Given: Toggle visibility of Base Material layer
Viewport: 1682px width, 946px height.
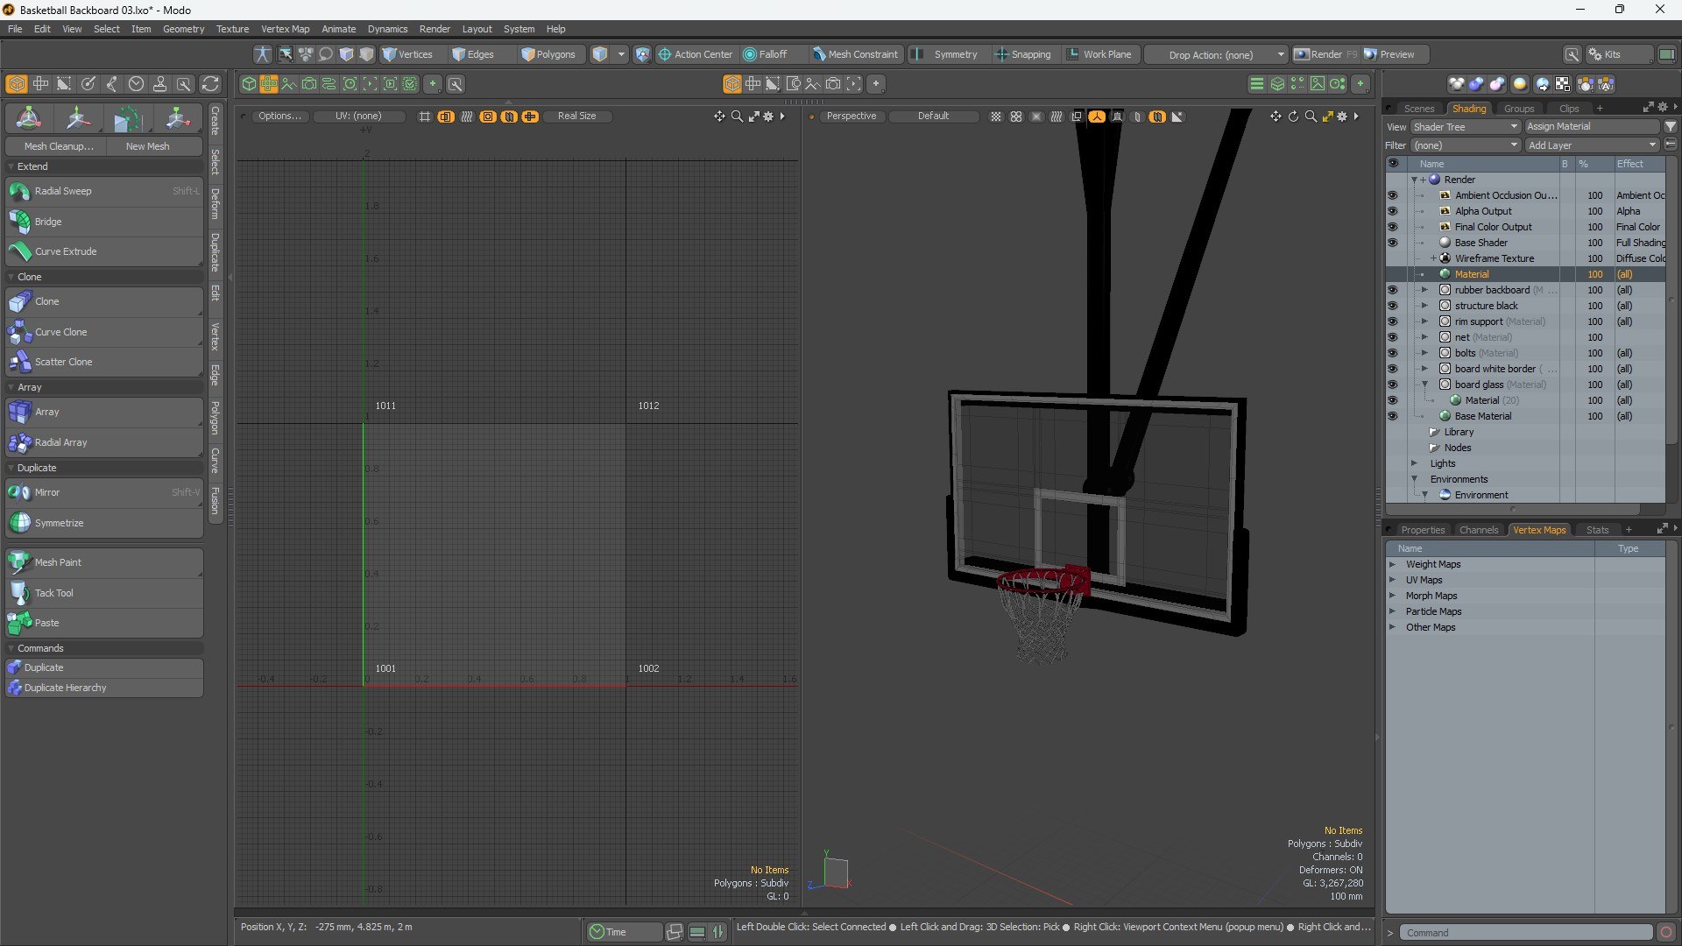Looking at the screenshot, I should [1393, 416].
